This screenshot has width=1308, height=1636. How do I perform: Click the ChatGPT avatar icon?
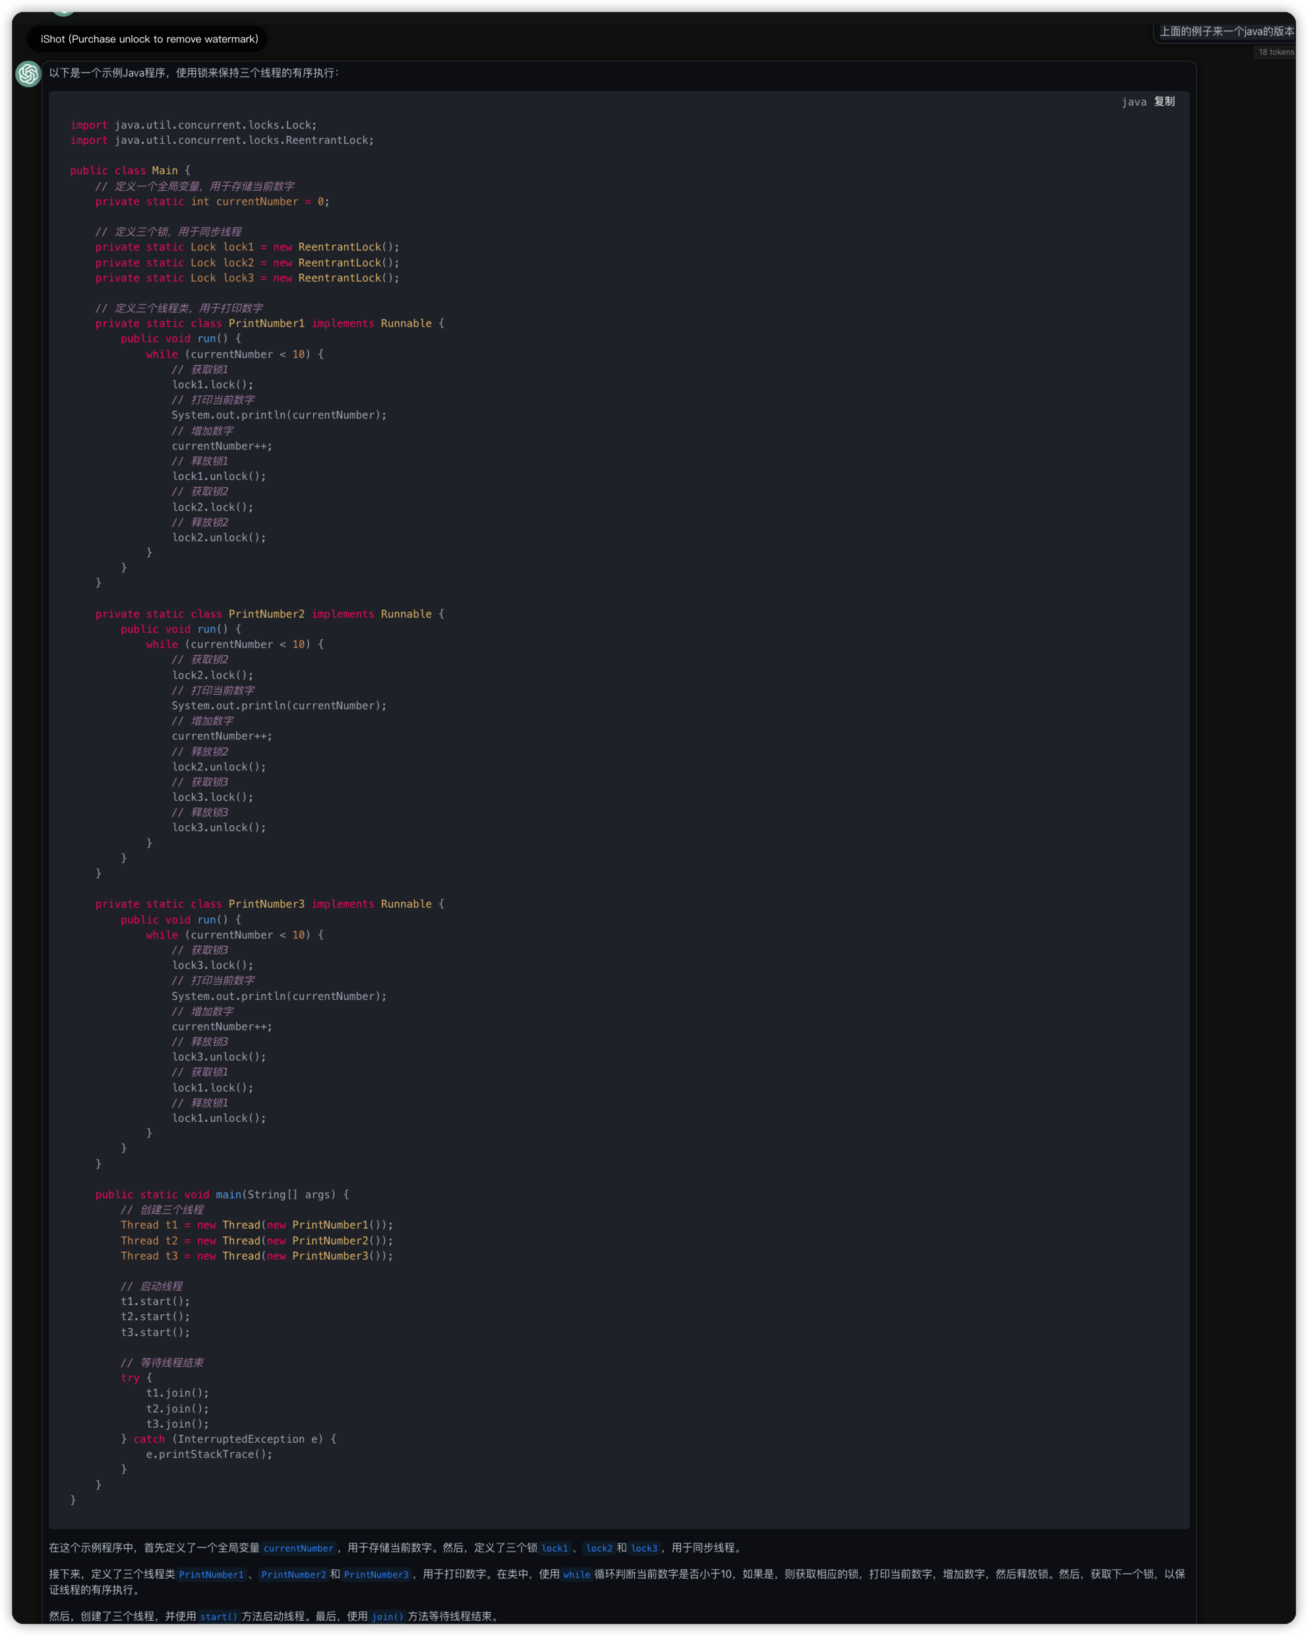pos(29,74)
